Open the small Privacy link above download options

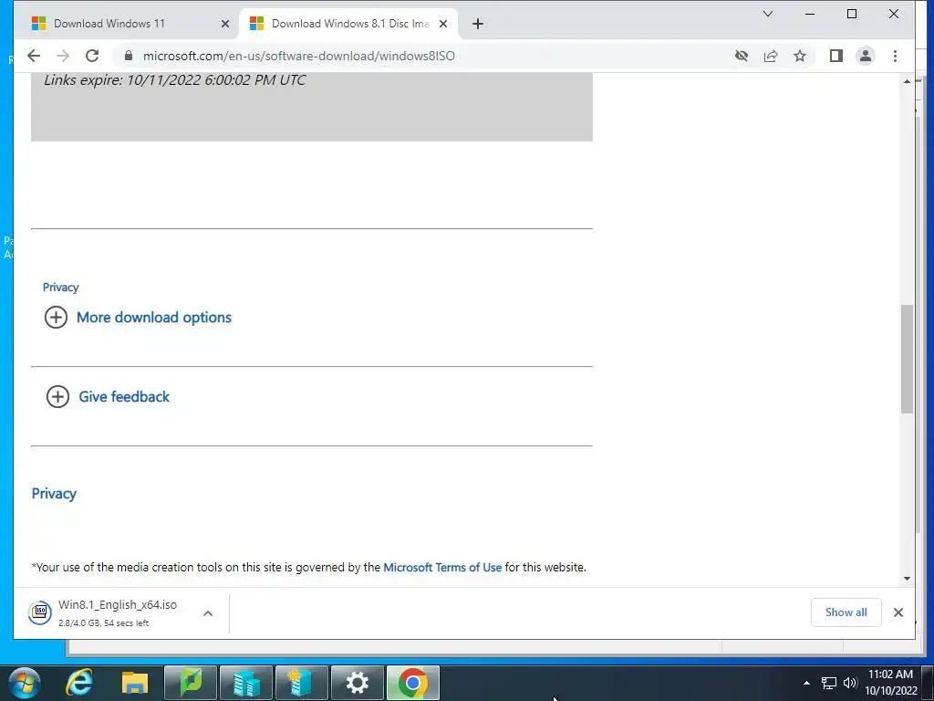[x=61, y=288]
